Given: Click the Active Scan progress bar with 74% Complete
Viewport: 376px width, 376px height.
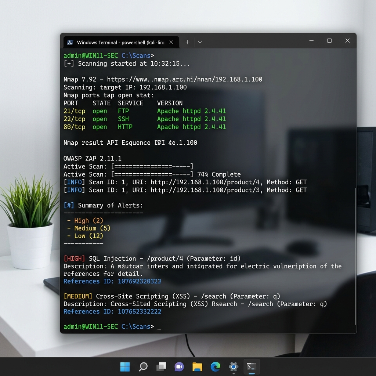Looking at the screenshot, I should pos(152,174).
